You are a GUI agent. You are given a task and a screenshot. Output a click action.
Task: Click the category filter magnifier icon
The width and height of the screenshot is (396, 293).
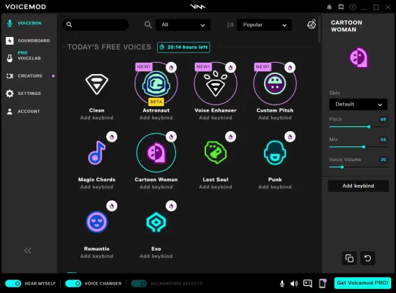(x=148, y=24)
